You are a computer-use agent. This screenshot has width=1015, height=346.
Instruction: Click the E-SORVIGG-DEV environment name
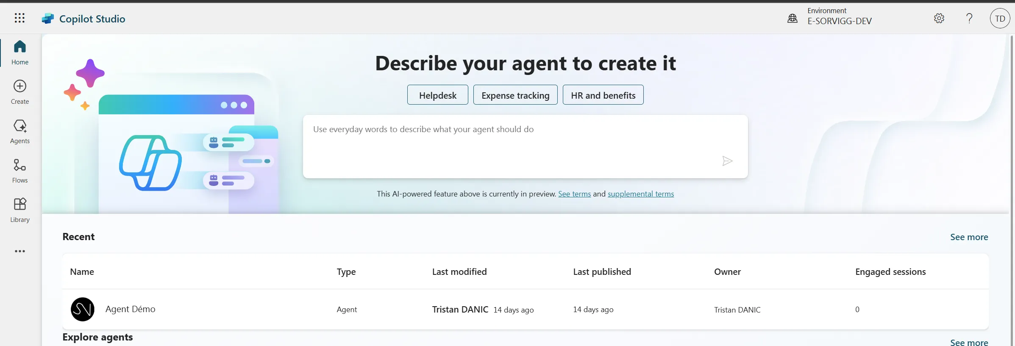point(840,21)
